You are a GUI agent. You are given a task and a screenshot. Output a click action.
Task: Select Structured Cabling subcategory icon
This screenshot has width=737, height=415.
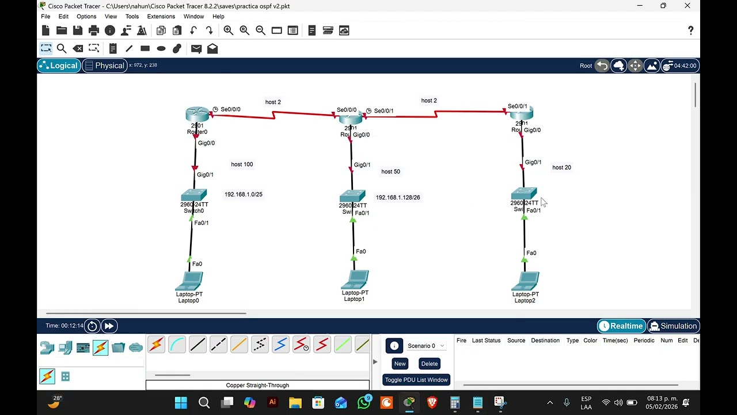pos(65,376)
